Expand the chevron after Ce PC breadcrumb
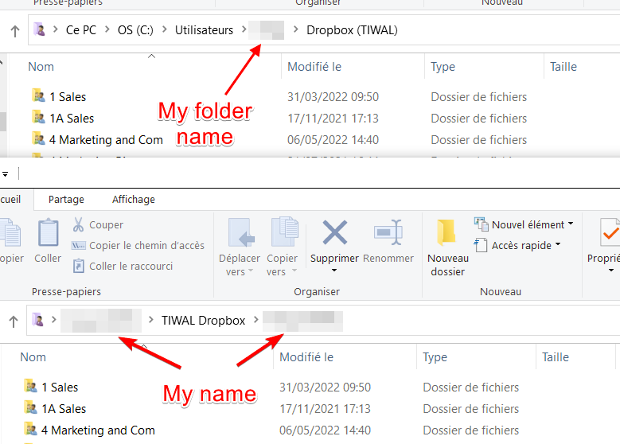620x444 pixels. pos(107,29)
